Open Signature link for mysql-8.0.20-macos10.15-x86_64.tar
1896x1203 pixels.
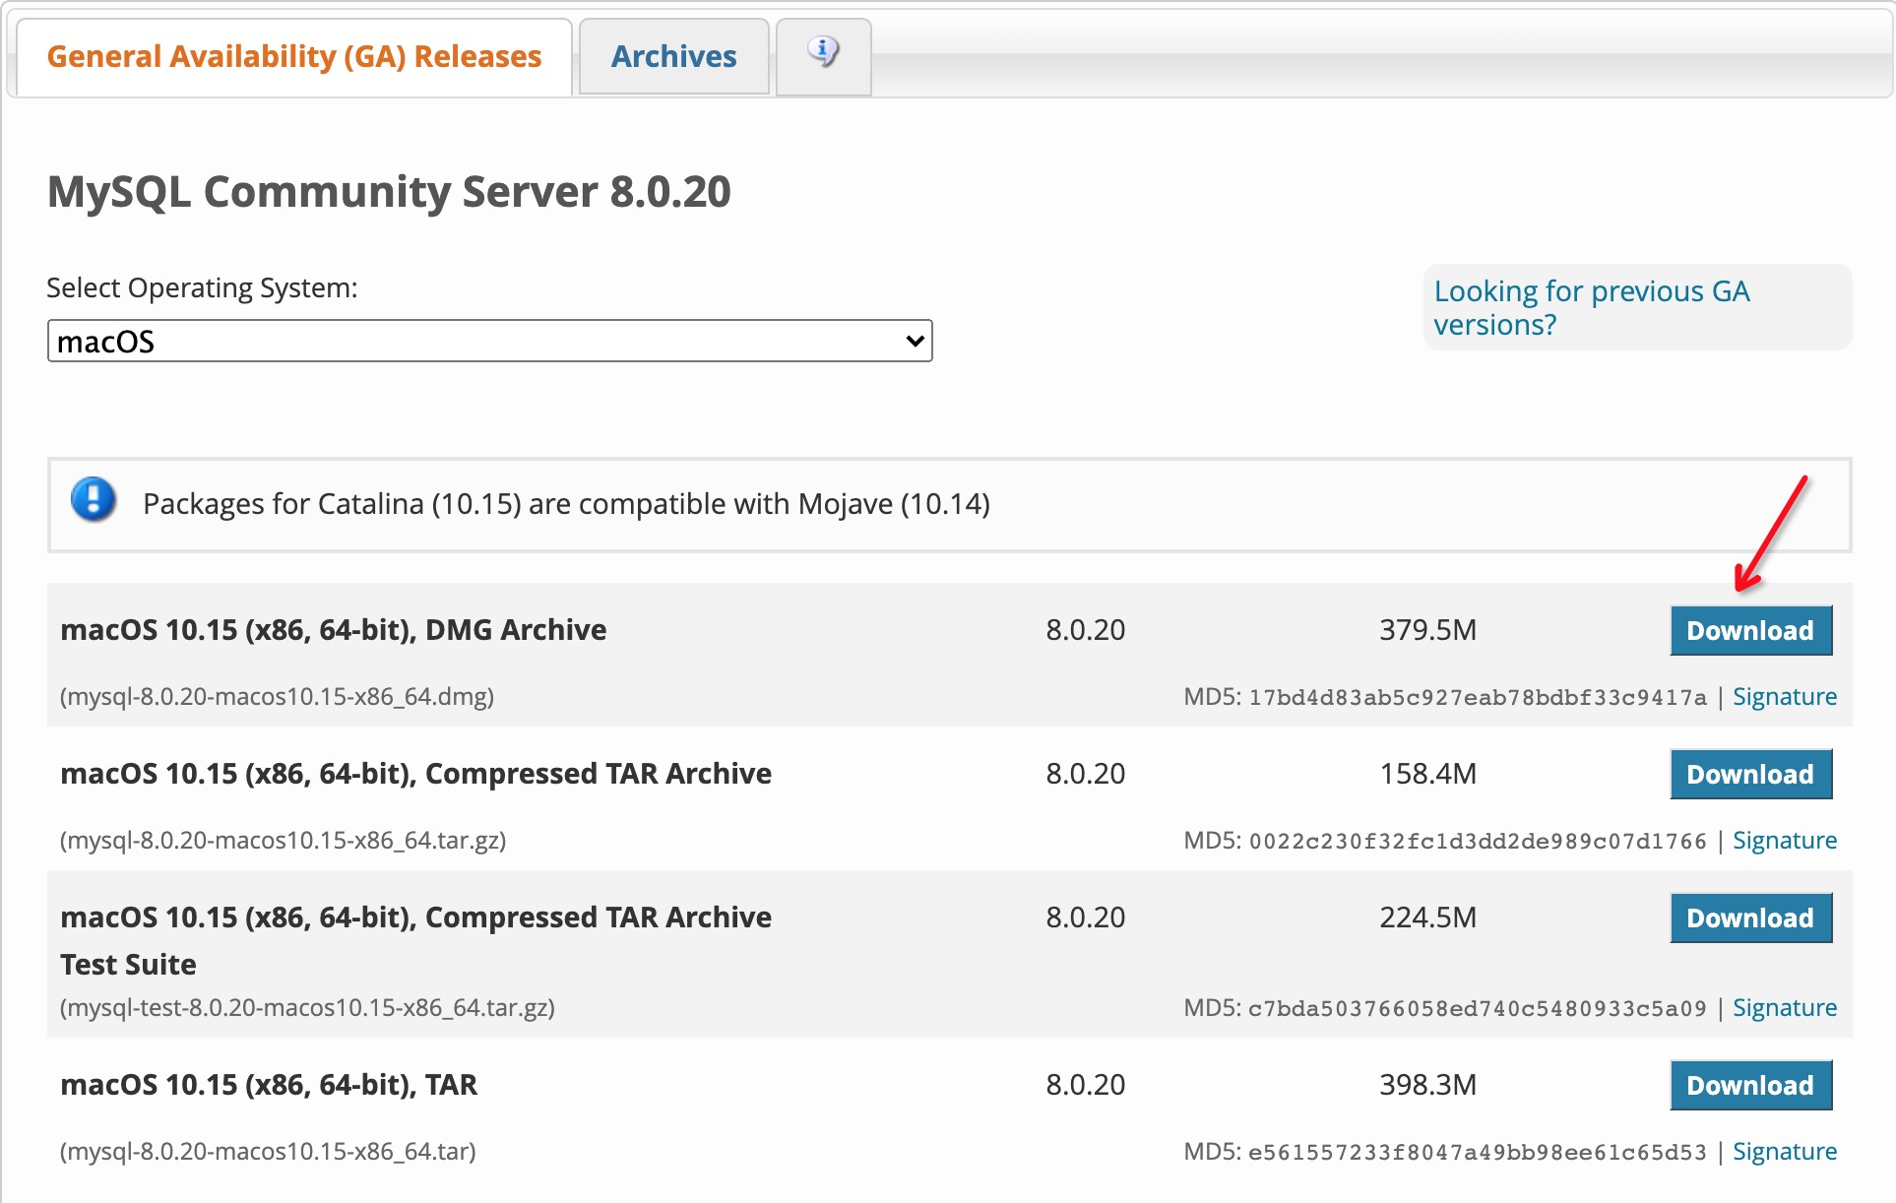1784,1152
